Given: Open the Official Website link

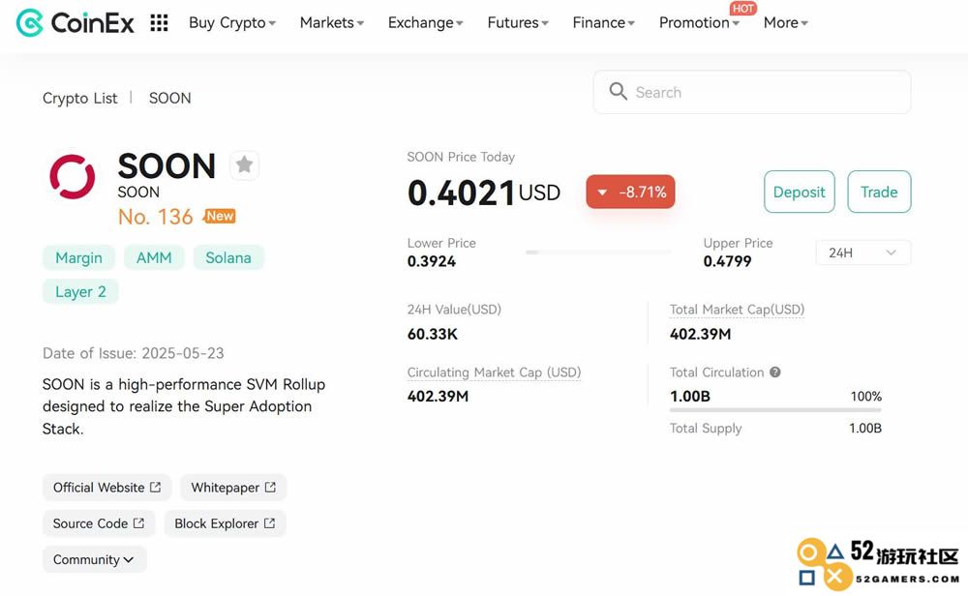Looking at the screenshot, I should [106, 487].
